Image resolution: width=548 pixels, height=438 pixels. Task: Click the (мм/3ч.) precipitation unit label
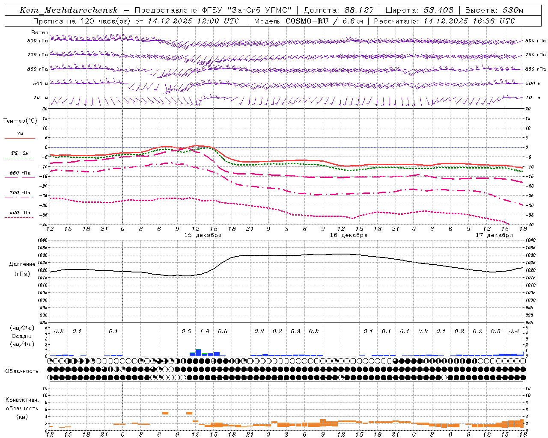point(21,328)
